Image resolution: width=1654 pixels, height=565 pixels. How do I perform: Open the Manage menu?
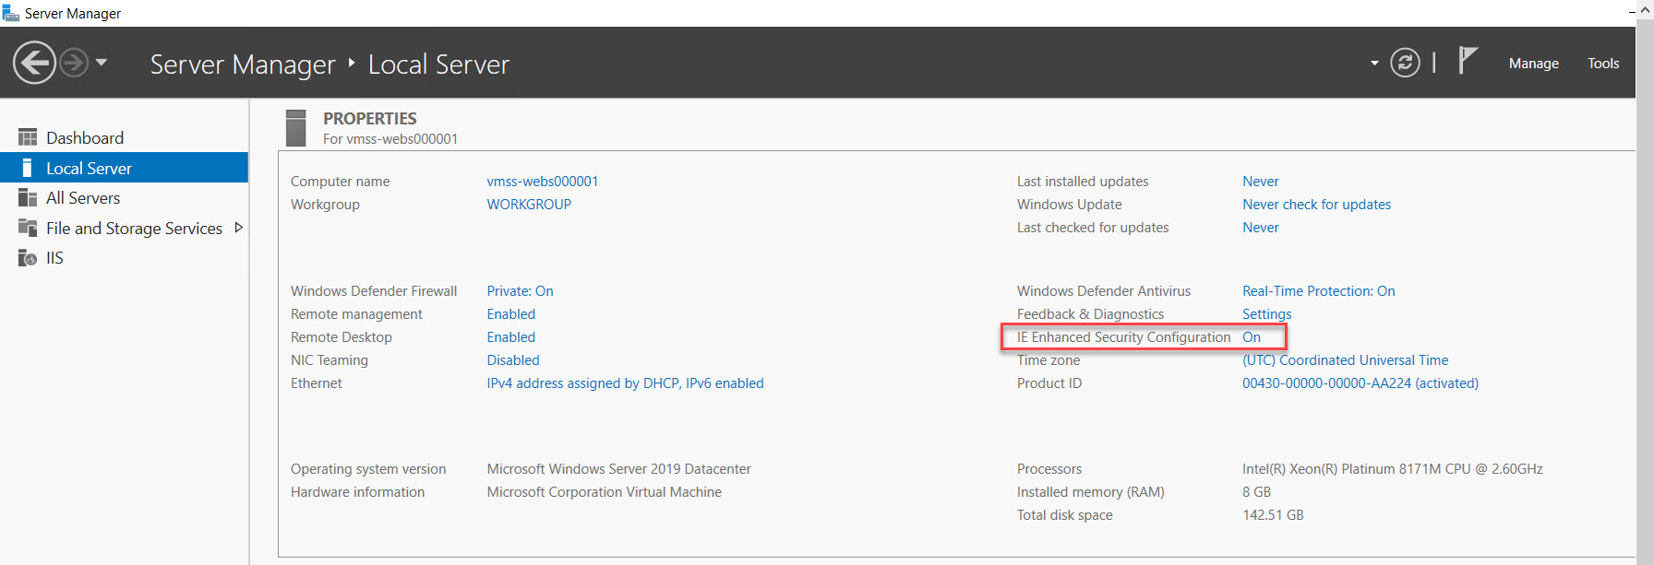pos(1533,64)
